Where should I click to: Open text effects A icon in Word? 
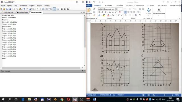99,15
